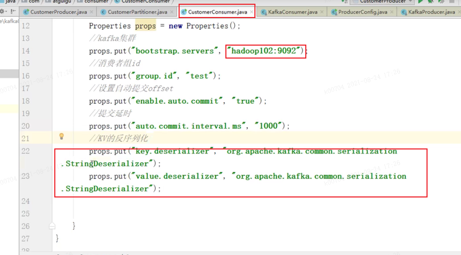
Task: Click gutter line number 22
Action: pyautogui.click(x=25, y=151)
